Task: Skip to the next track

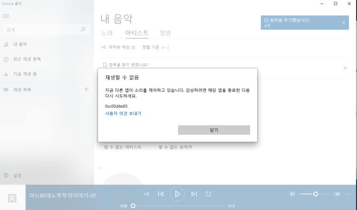Action: tap(194, 194)
